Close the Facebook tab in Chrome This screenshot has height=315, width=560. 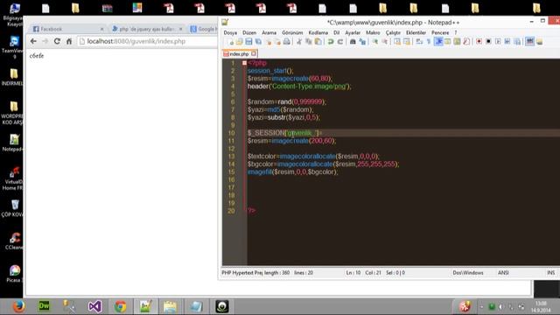click(101, 29)
